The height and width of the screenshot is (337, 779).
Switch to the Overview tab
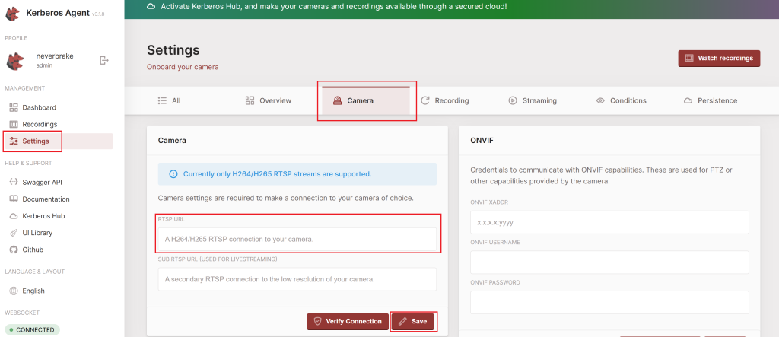coord(269,100)
